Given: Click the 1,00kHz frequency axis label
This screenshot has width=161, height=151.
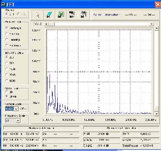Looking at the screenshot, I should 89,120.
